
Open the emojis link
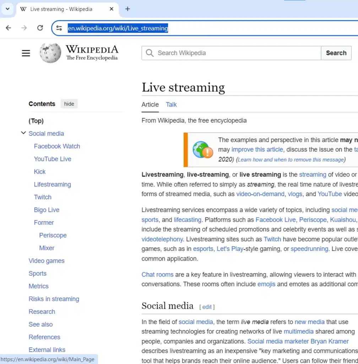pos(266,284)
